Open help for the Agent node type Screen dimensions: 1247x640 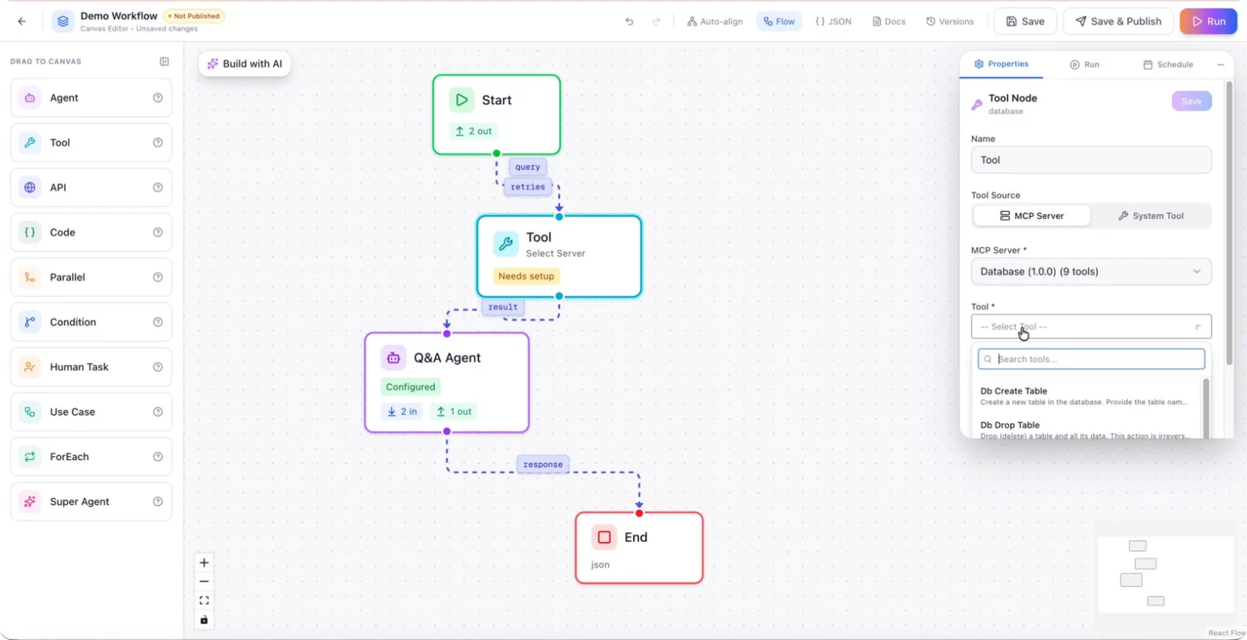(x=158, y=98)
